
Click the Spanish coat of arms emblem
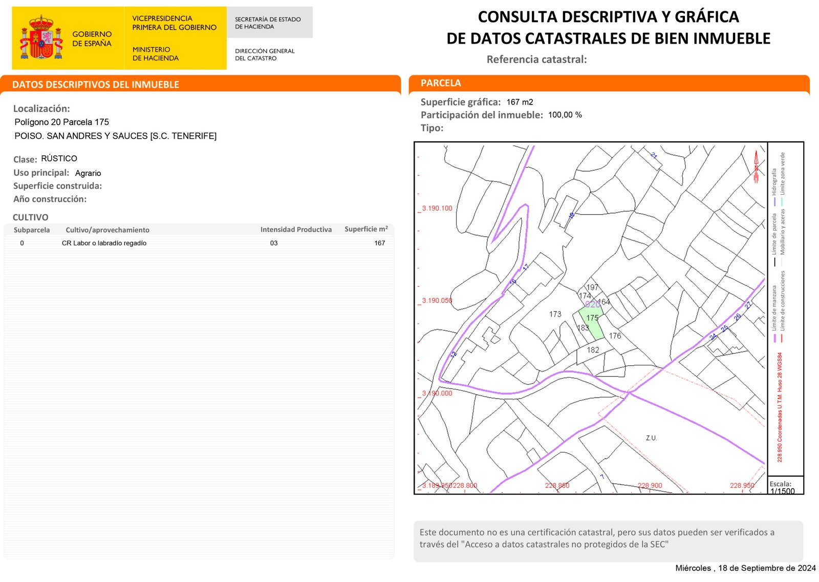coord(41,37)
